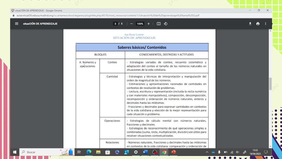
Task: Click the scrollbar up arrow
Action: click(x=270, y=31)
